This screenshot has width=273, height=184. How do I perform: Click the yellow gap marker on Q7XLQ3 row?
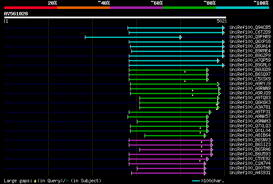pos(200,128)
